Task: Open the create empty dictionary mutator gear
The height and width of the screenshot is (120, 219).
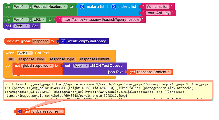Action: coord(63,41)
